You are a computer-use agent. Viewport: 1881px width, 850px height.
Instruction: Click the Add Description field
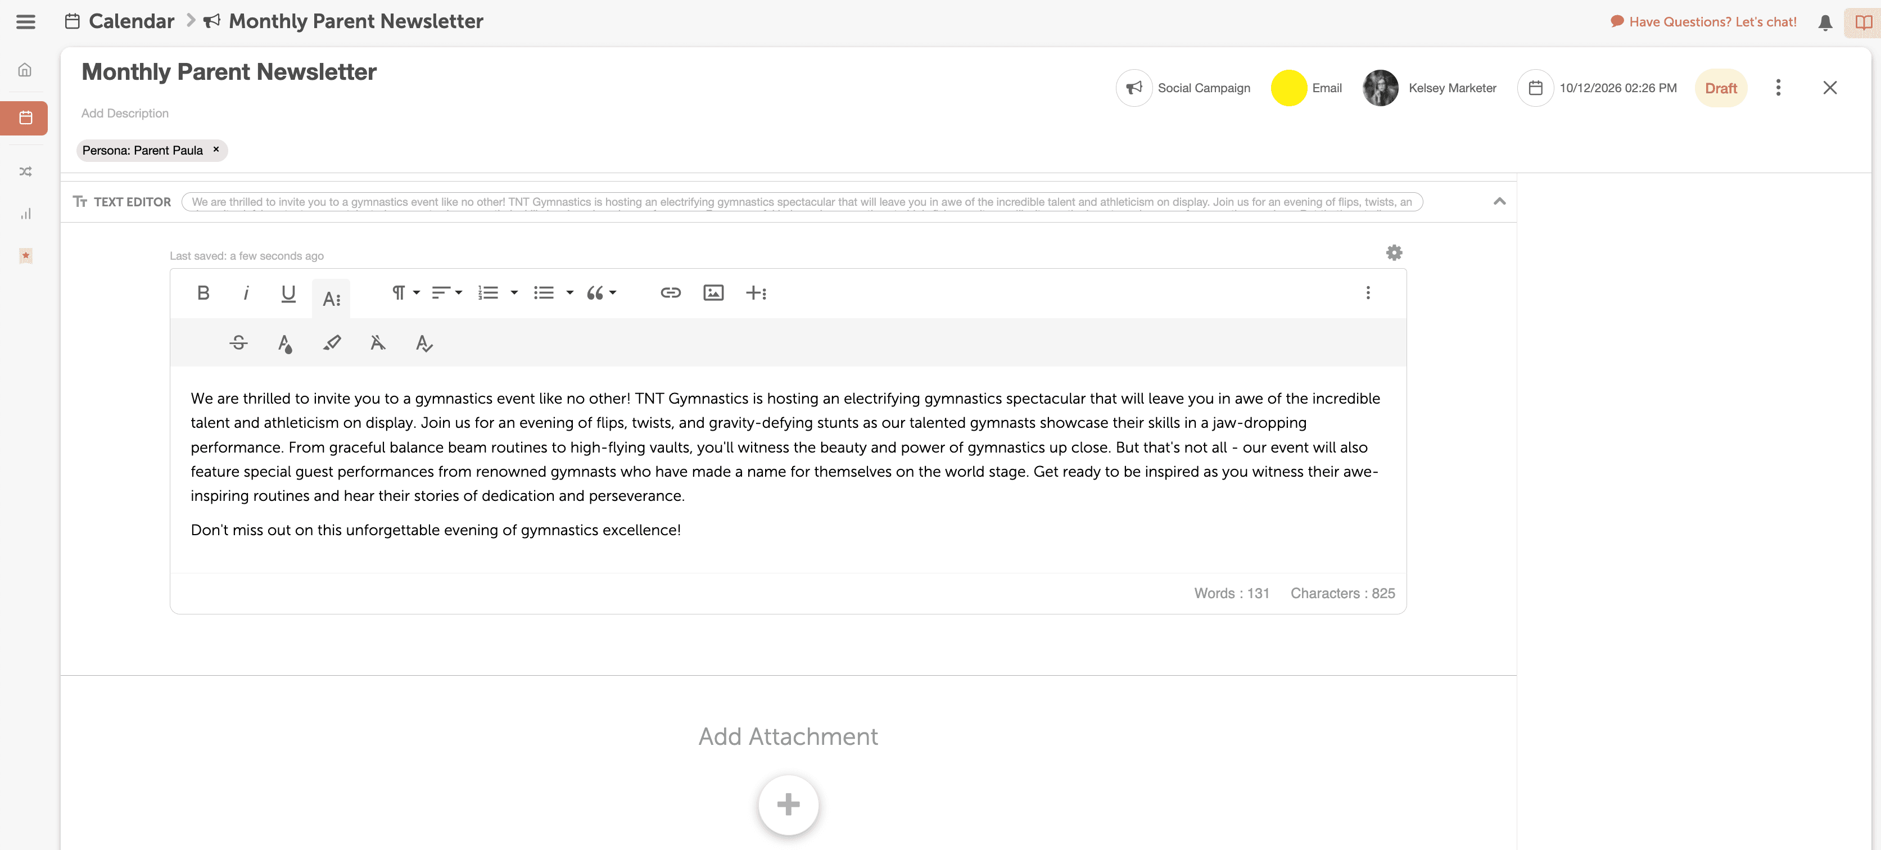pos(125,113)
